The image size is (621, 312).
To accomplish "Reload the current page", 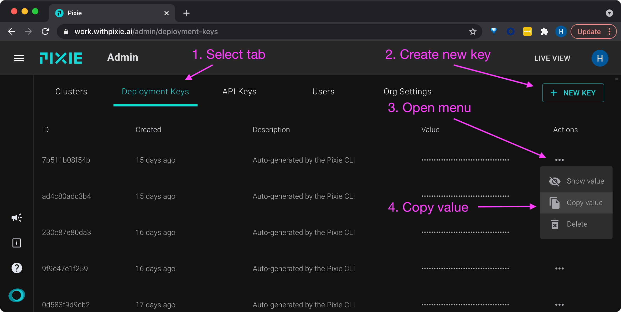I will 45,31.
